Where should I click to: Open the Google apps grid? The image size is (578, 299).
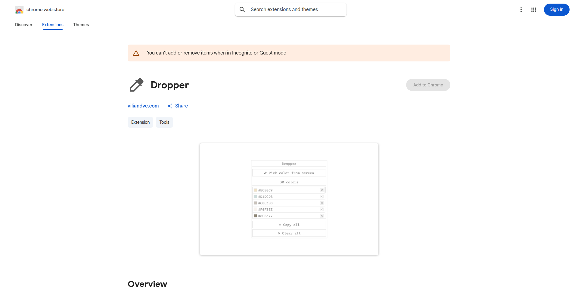point(534,10)
